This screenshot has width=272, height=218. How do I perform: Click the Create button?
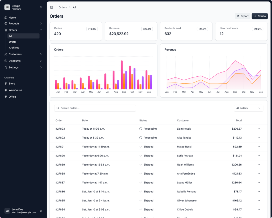(x=260, y=16)
